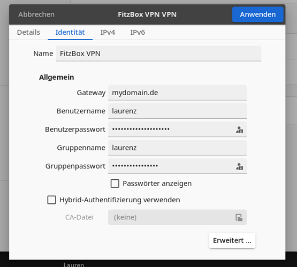This screenshot has width=297, height=267.
Task: Click the Benutzername input field
Action: 177,111
